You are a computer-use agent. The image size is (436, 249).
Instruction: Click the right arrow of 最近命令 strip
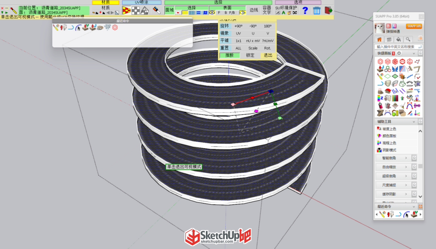point(420,214)
